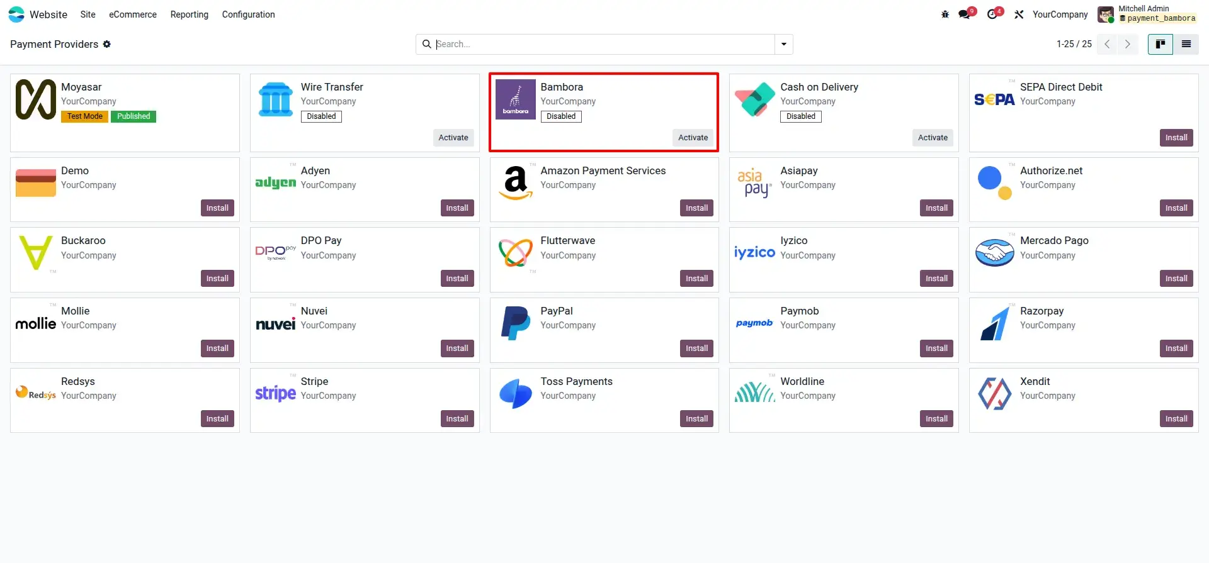
Task: Go to previous page of providers
Action: [1107, 44]
